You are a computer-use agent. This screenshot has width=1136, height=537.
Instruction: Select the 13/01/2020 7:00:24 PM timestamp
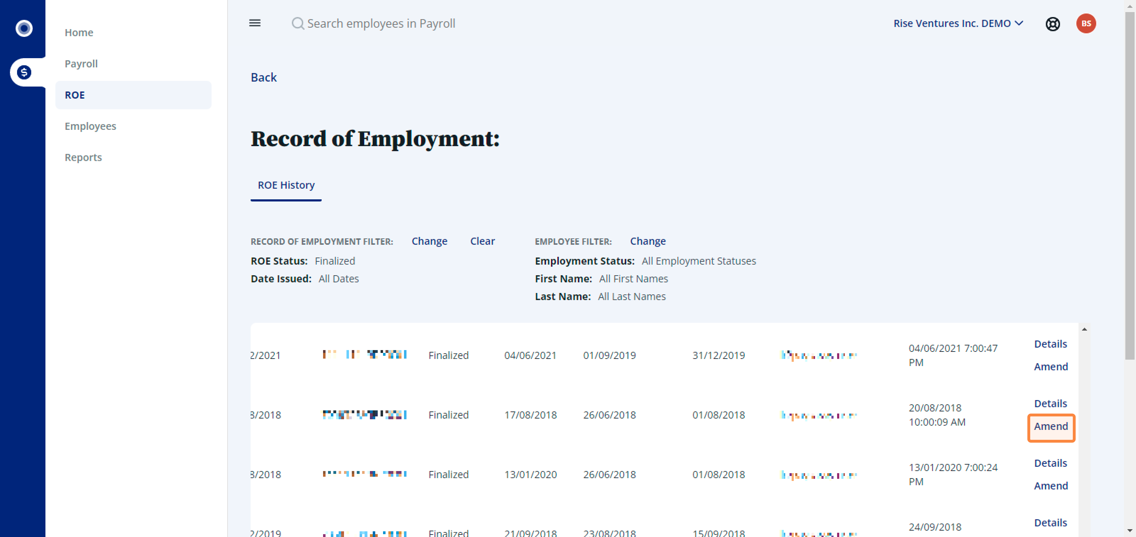click(x=953, y=475)
